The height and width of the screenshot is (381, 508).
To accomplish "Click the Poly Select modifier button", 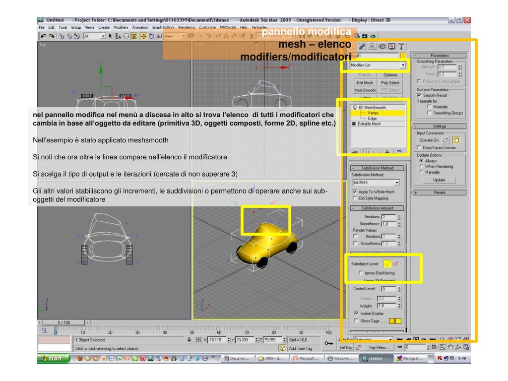I will [390, 83].
